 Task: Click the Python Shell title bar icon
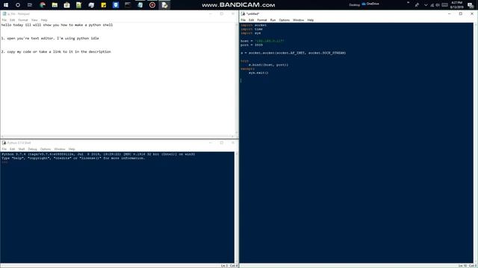tap(4, 142)
